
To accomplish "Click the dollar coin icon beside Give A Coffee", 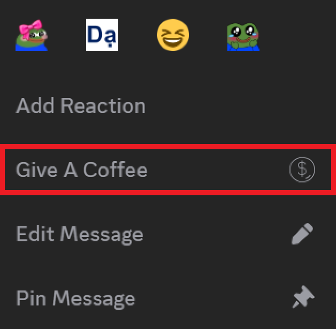I will pyautogui.click(x=302, y=170).
